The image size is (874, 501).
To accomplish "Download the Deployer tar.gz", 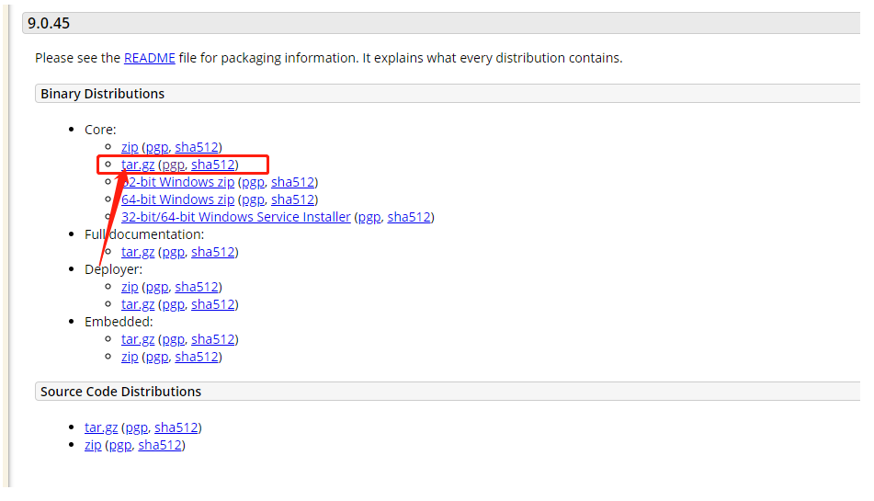I will click(138, 304).
